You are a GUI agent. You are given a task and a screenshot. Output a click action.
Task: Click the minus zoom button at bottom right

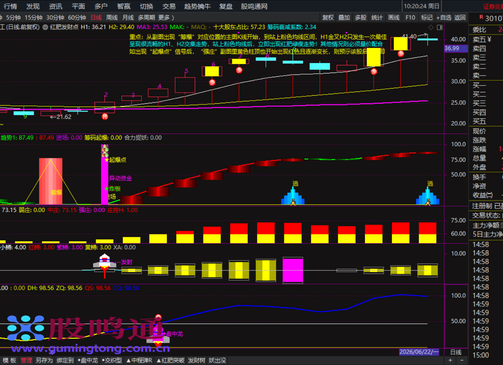coord(462,360)
